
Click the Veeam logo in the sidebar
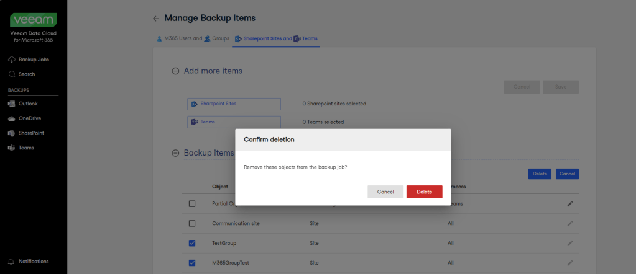pyautogui.click(x=33, y=20)
